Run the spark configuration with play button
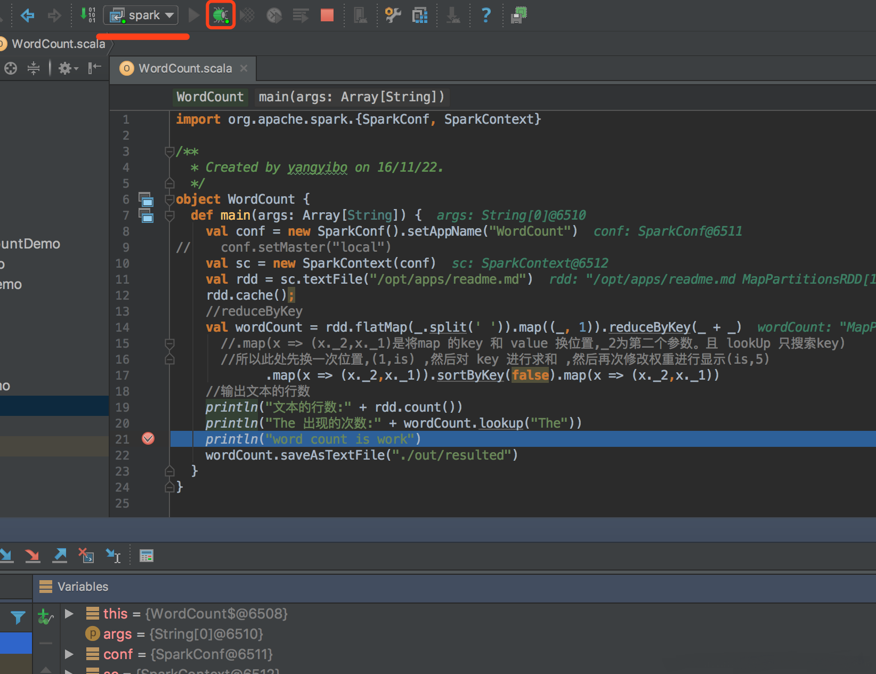Viewport: 876px width, 674px height. click(x=194, y=15)
